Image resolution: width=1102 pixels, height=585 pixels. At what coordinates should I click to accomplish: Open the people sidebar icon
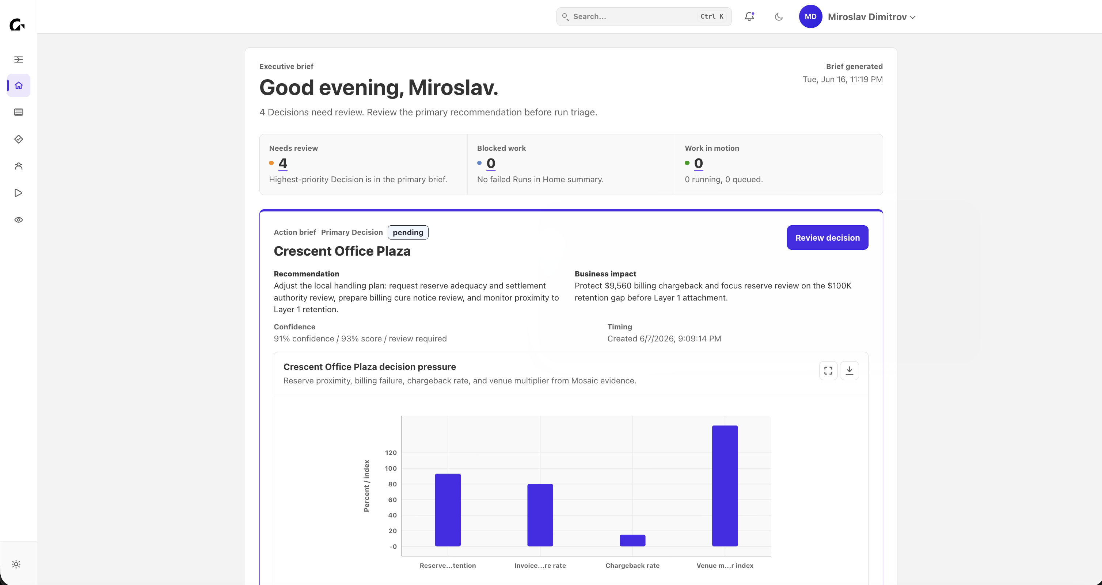click(18, 166)
